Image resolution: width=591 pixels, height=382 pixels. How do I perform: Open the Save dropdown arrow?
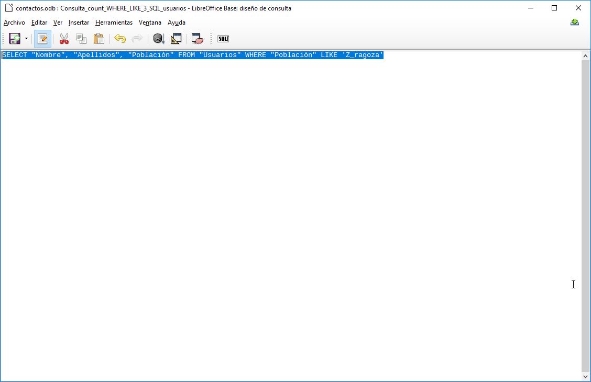click(x=25, y=38)
